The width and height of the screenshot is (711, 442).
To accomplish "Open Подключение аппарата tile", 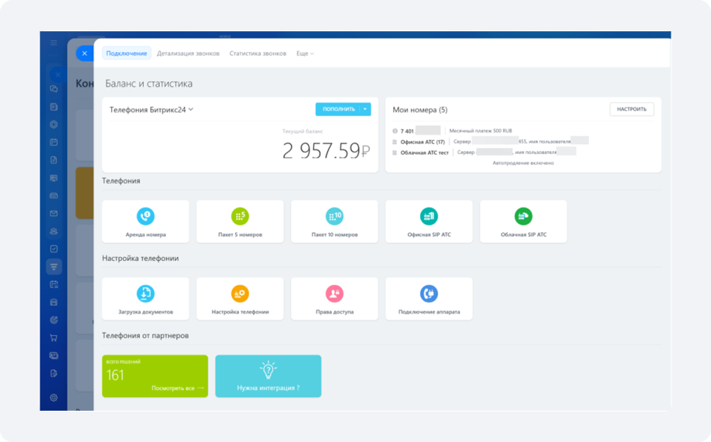I will 429,299.
